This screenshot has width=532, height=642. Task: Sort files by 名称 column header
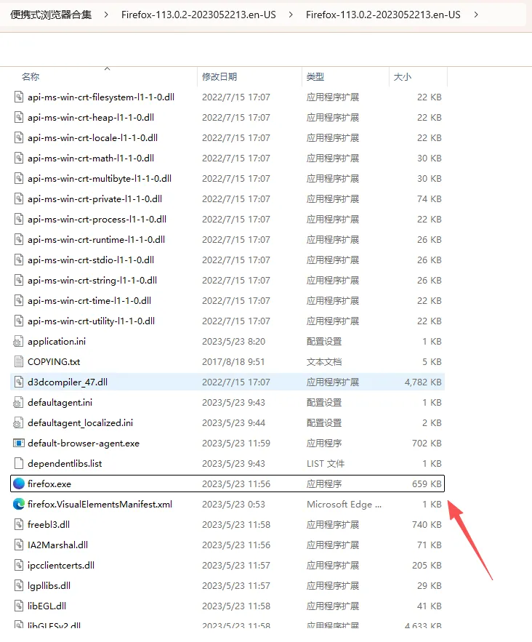pyautogui.click(x=31, y=76)
